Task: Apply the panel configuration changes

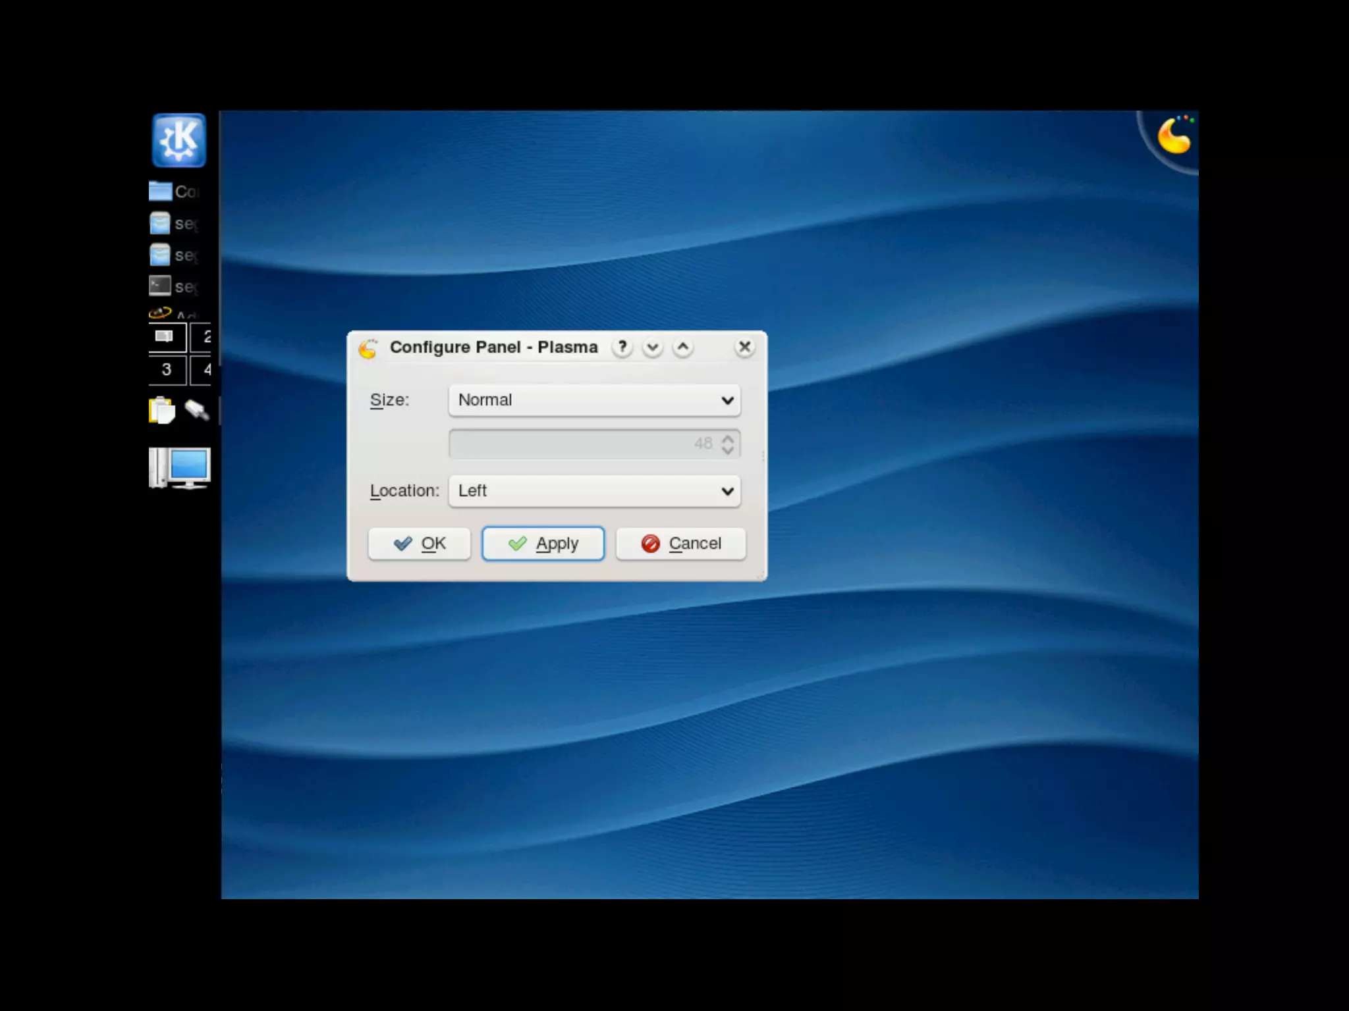Action: click(543, 544)
